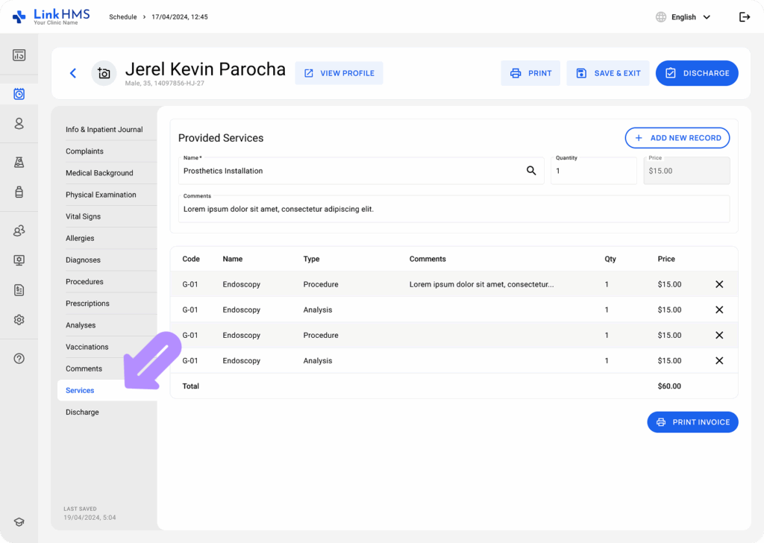Open the graduation cap training icon
Screen dimensions: 764x543
pyautogui.click(x=19, y=522)
